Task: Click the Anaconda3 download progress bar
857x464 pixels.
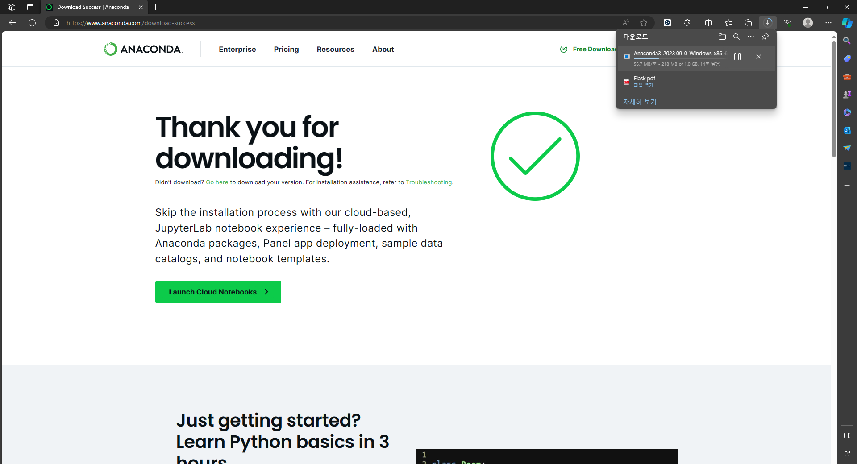Action: [x=680, y=58]
